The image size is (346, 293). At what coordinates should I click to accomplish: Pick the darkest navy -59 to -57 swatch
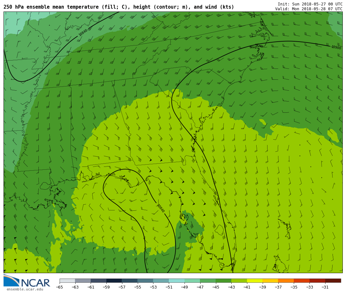point(114,281)
